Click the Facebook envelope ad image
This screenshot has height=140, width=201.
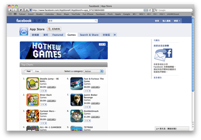[163, 55]
